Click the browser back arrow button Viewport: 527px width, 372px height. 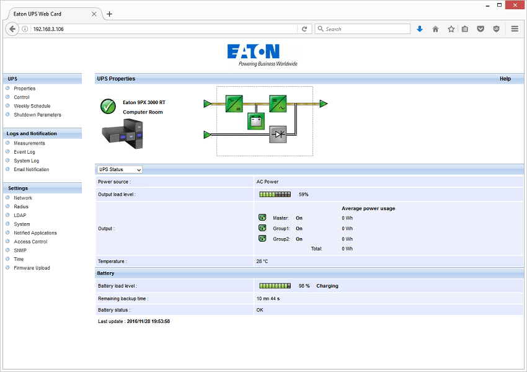12,29
